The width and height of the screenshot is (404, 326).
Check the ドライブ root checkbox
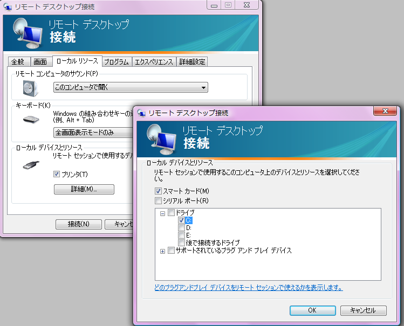(x=171, y=212)
